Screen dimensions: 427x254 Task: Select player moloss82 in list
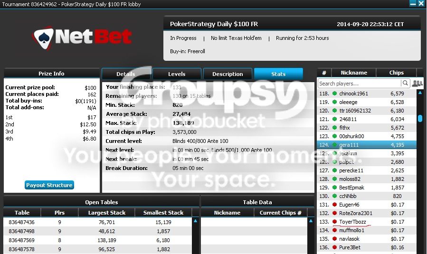[x=367, y=179]
